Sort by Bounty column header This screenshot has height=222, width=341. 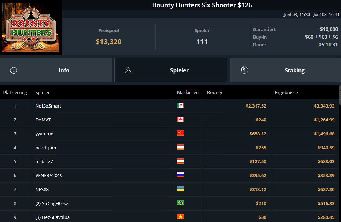tap(214, 93)
